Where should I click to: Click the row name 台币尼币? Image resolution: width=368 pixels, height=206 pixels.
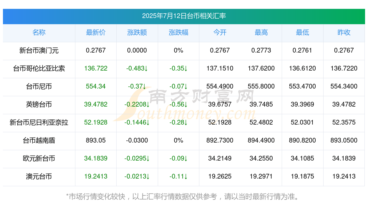click(x=39, y=86)
